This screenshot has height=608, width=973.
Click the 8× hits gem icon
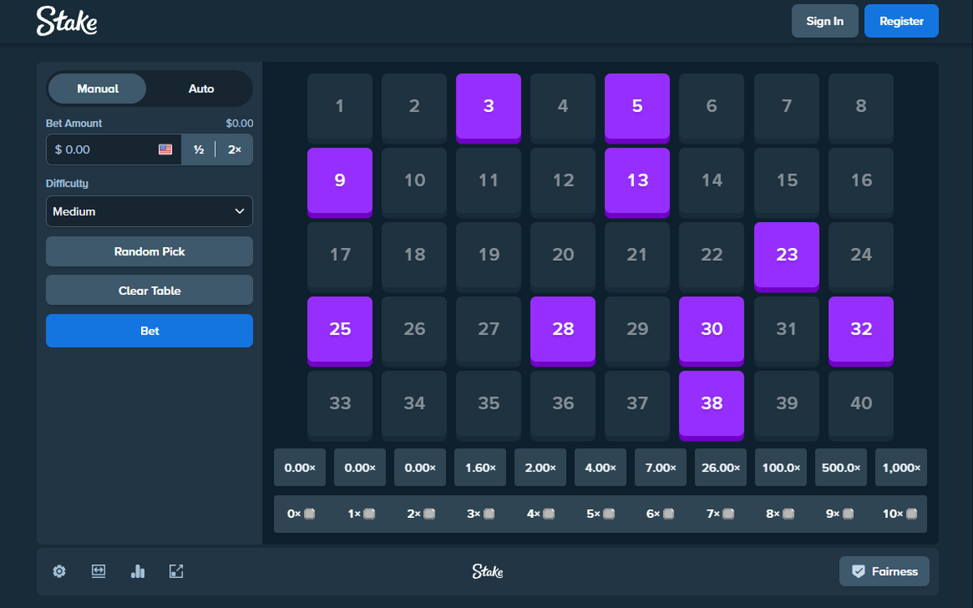789,514
